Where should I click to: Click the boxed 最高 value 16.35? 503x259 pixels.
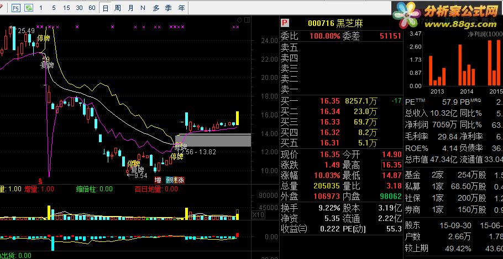392,165
